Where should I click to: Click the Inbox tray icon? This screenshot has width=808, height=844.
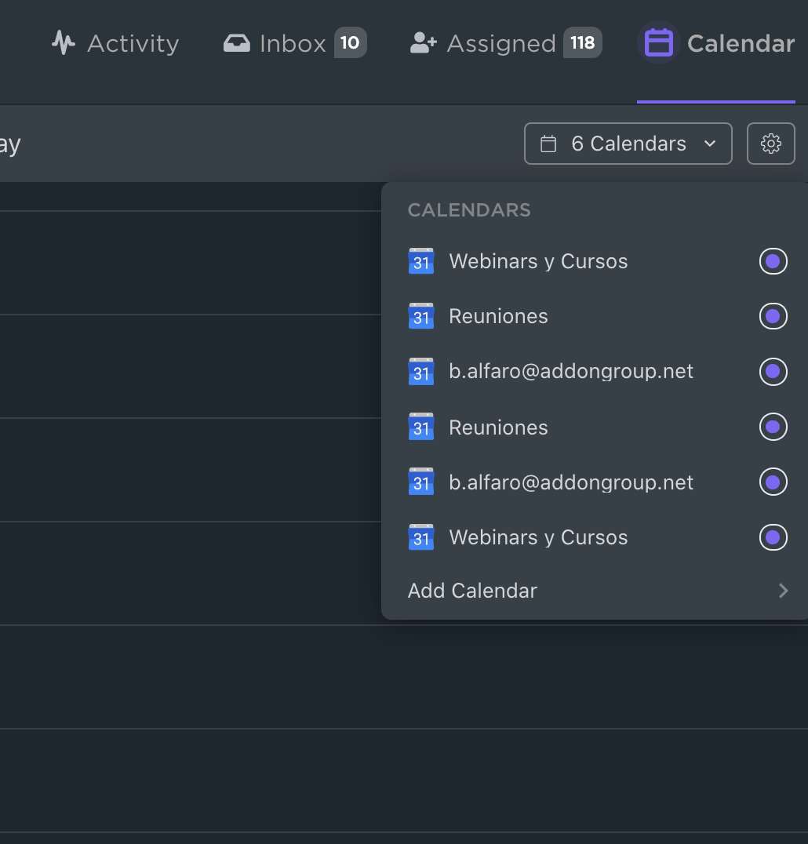pos(237,43)
